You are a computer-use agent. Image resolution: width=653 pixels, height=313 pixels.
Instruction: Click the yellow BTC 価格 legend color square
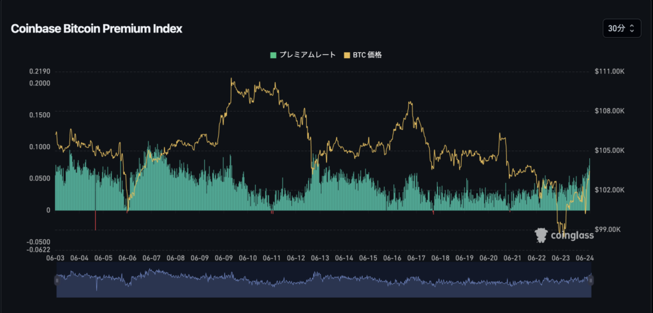tap(347, 55)
